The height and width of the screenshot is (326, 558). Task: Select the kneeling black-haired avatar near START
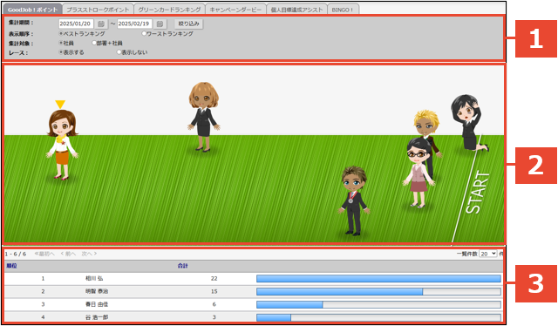coord(469,123)
